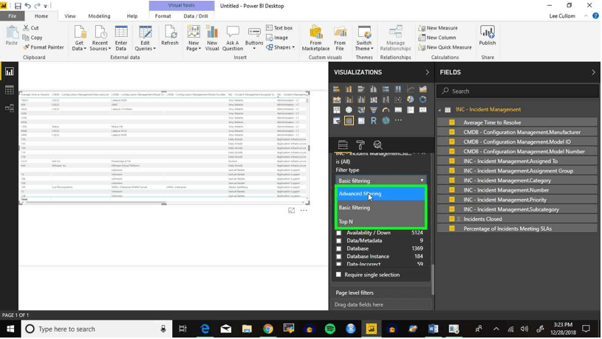The image size is (602, 339).
Task: Click New Quick Measure
Action: tap(445, 47)
